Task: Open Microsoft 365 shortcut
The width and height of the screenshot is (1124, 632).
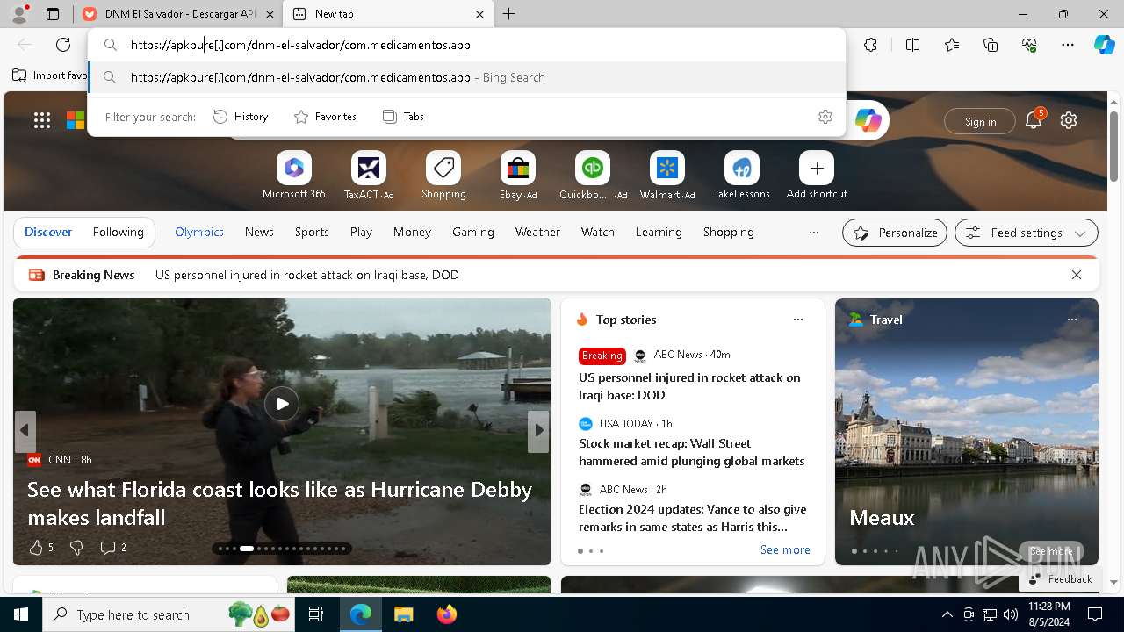Action: 294,176
